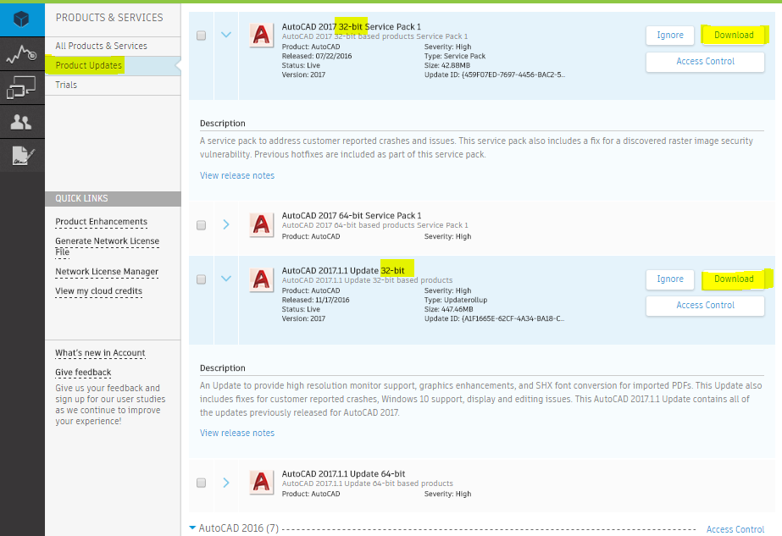Tick checkbox for AutoCAD 2017.1.1 Update 64-bit
Screen dimensions: 782x536
[201, 483]
